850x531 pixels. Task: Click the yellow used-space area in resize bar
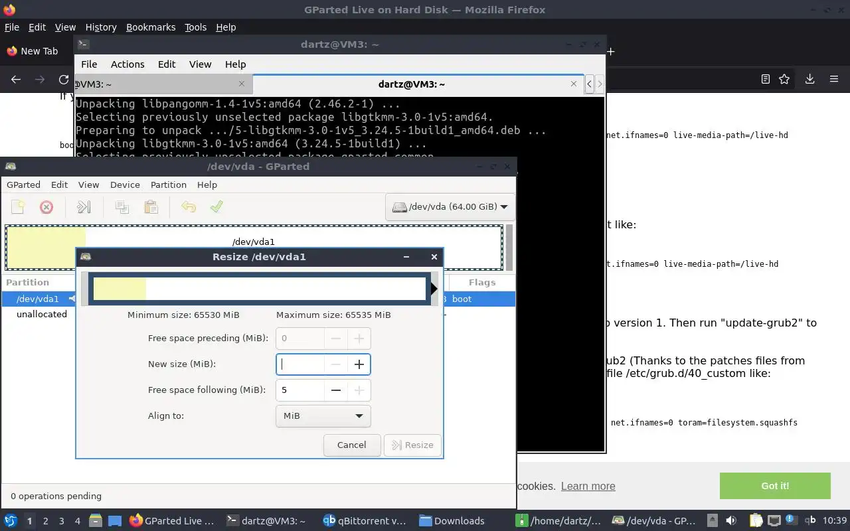pos(120,289)
